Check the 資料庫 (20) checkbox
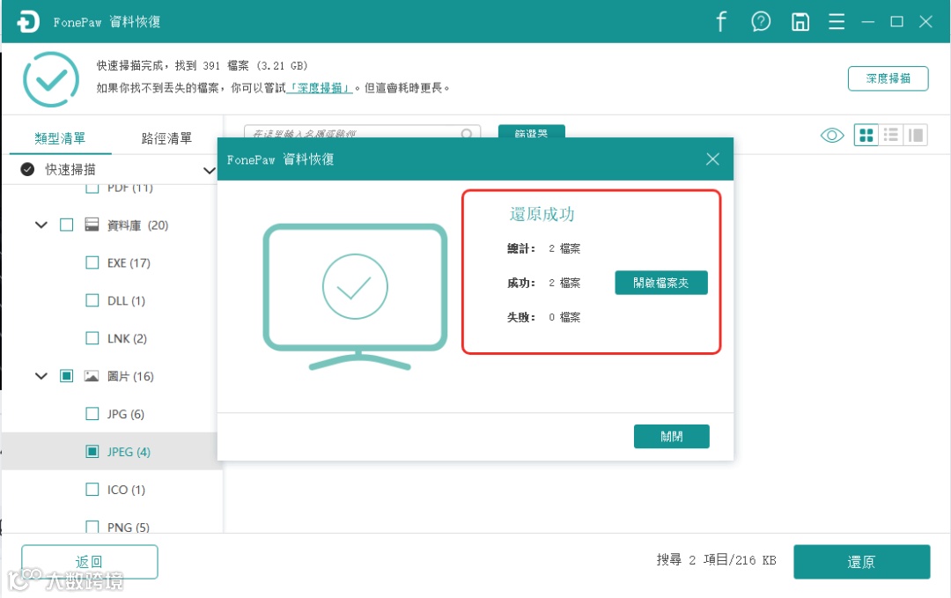 tap(67, 225)
